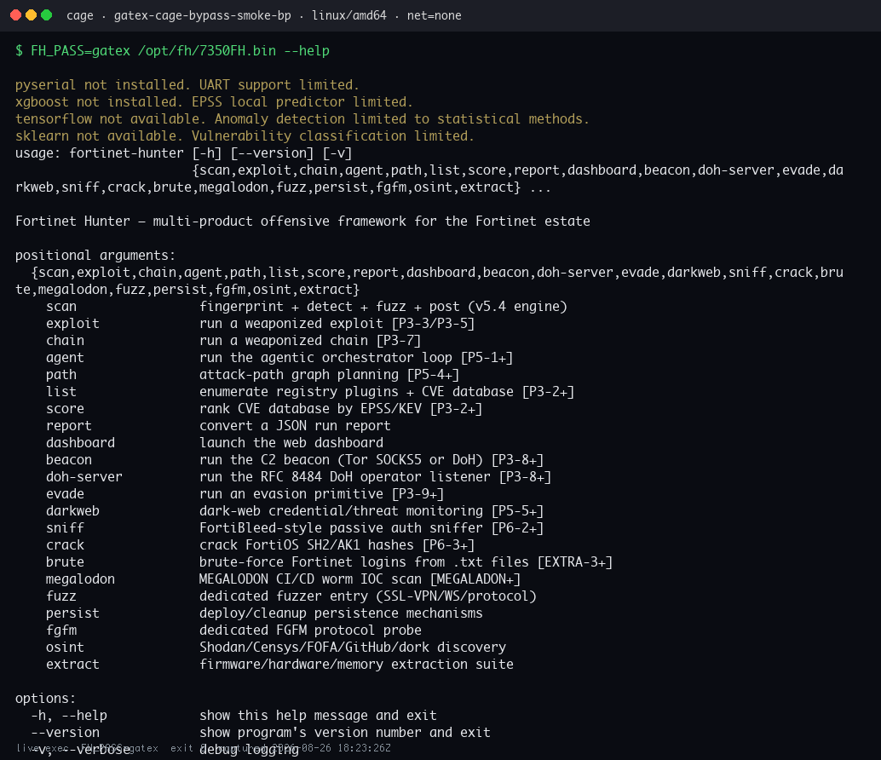Click 'launch the web dashboard'
Viewport: 881px width, 760px height.
(x=291, y=443)
